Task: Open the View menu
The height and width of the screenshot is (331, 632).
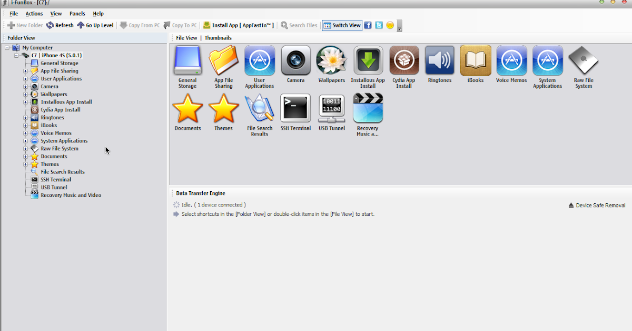Action: click(56, 14)
